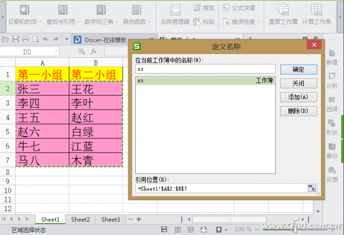Screen dimensions: 344x235
Task: Switch to the Sheet2 tab
Action: coord(80,220)
